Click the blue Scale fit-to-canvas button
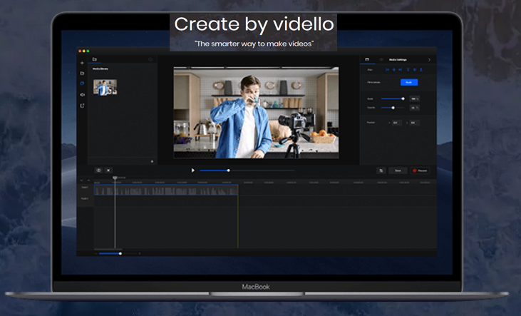Viewport: 521px width, 316px height. 409,82
